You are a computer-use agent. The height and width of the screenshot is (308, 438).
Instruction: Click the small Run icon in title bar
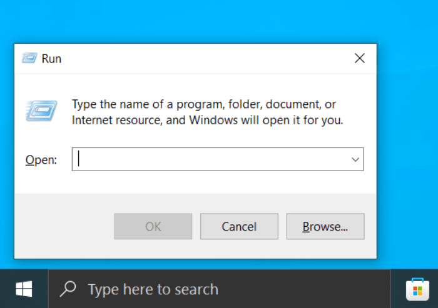(29, 58)
